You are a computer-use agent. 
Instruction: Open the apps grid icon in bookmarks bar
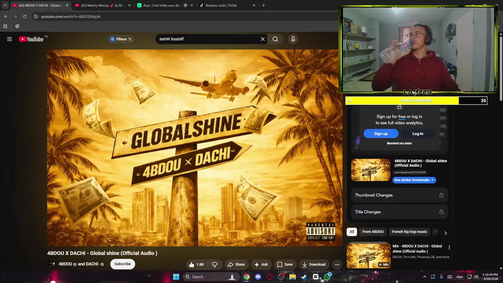pyautogui.click(x=5, y=26)
